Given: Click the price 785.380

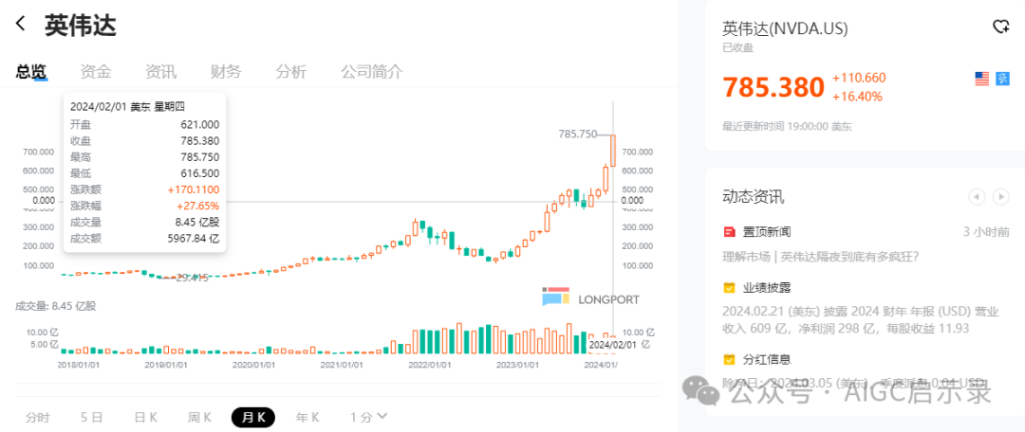Looking at the screenshot, I should [773, 87].
